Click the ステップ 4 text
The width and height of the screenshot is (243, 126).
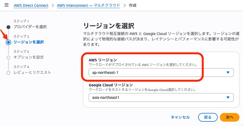(21, 67)
